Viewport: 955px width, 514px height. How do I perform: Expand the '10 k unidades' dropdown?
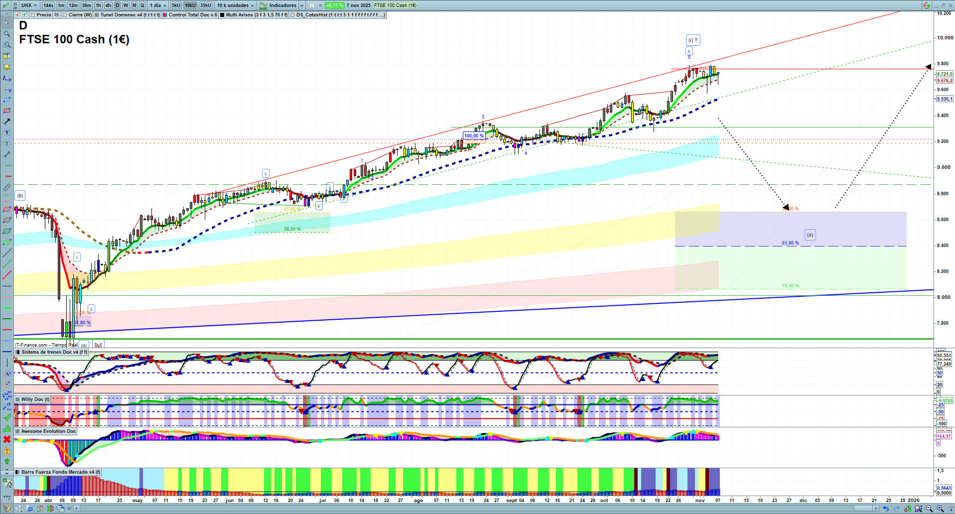236,5
